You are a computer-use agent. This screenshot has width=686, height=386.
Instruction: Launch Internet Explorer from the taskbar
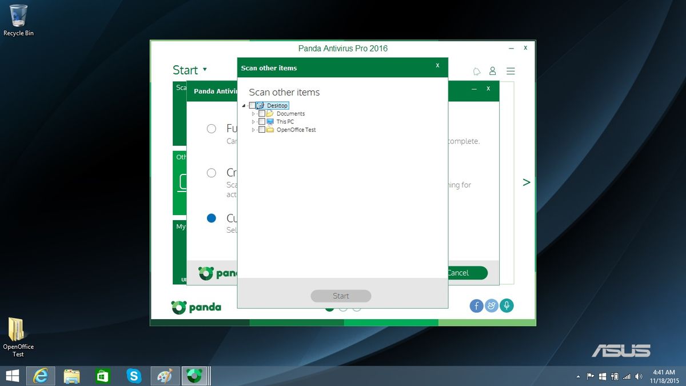point(41,376)
